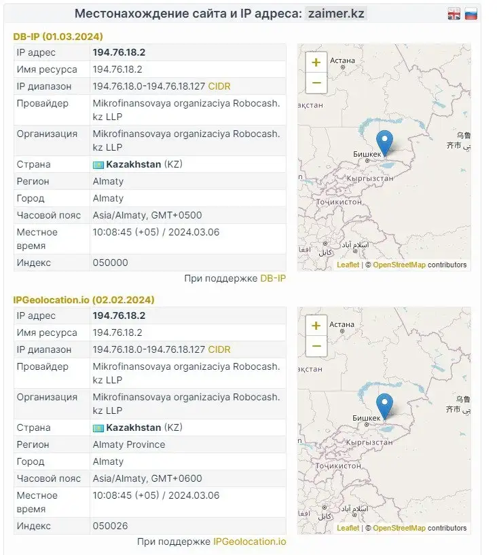
Task: Zoom in on the DB-IP map
Action: click(x=316, y=62)
